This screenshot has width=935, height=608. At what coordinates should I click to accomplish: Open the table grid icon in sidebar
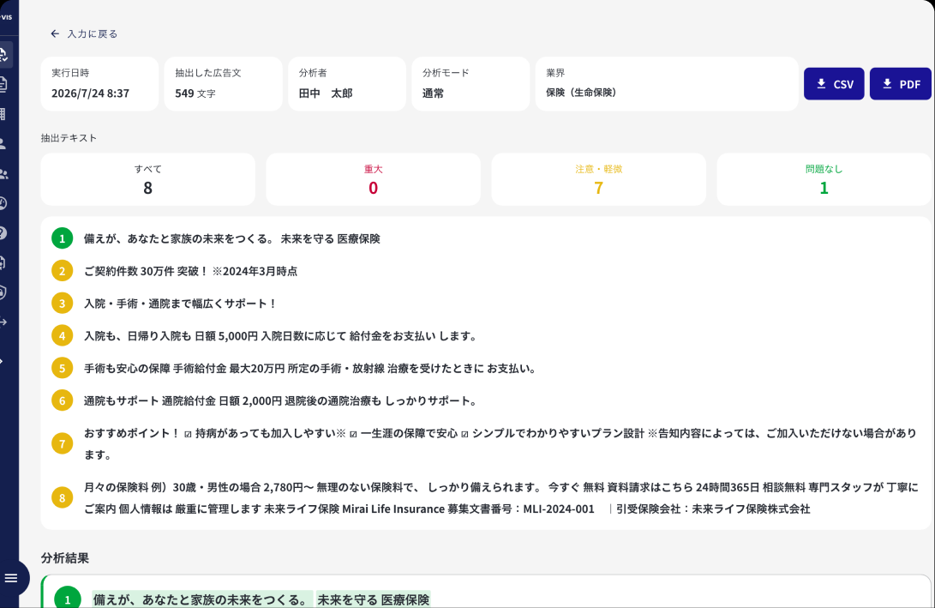click(x=3, y=114)
